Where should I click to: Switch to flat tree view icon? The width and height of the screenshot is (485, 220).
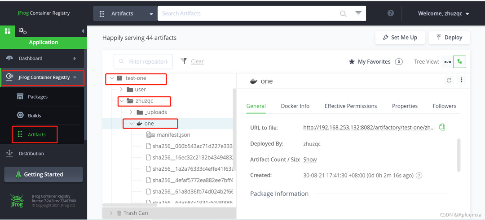click(x=447, y=62)
